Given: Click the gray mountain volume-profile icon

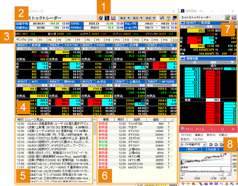Looking at the screenshot, I should (x=227, y=184).
